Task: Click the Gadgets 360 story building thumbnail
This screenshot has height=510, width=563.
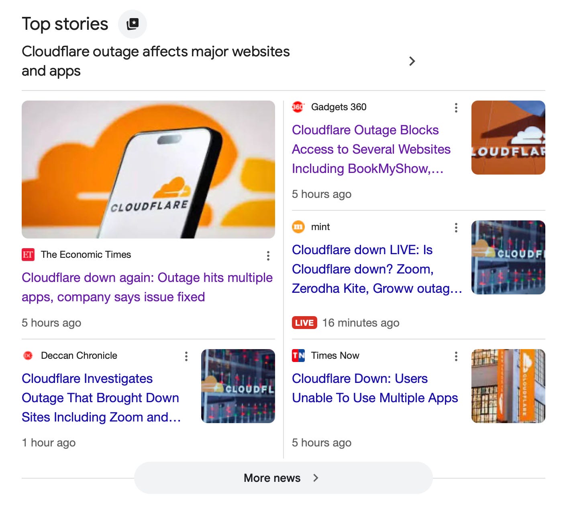Action: pos(508,138)
